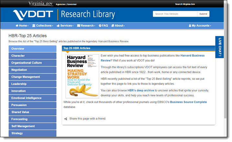
Task: Open the My Accounts dropdown
Action: (200, 26)
